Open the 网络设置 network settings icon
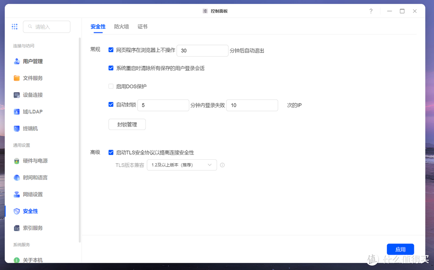Image resolution: width=434 pixels, height=270 pixels. pyautogui.click(x=17, y=195)
